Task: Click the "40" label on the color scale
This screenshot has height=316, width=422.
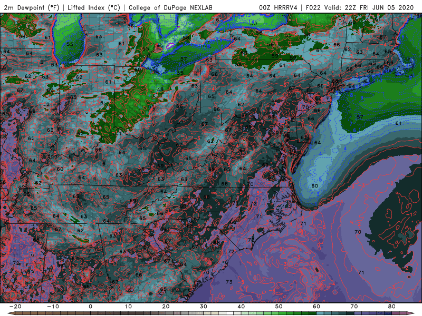Action: (x=241, y=307)
